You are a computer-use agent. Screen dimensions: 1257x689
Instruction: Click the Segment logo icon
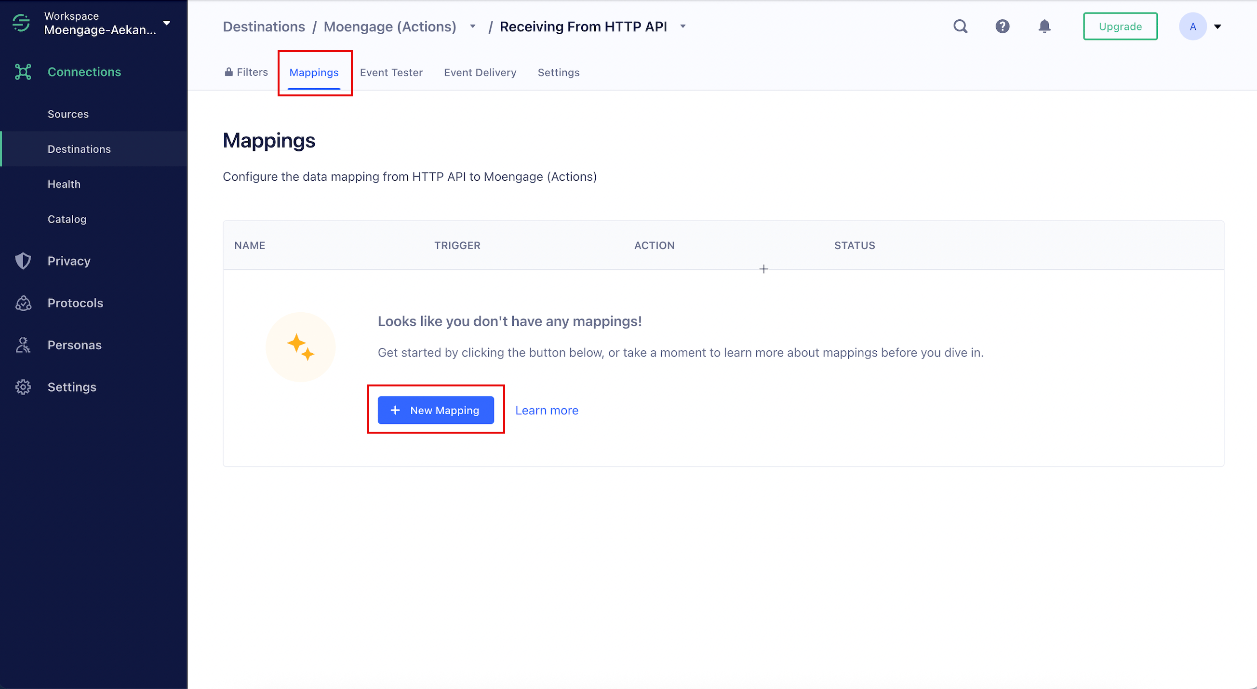click(21, 23)
